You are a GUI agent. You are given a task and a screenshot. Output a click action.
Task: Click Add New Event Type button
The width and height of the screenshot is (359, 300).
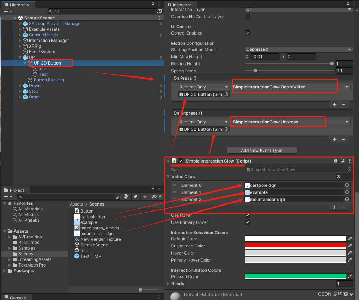(x=261, y=150)
